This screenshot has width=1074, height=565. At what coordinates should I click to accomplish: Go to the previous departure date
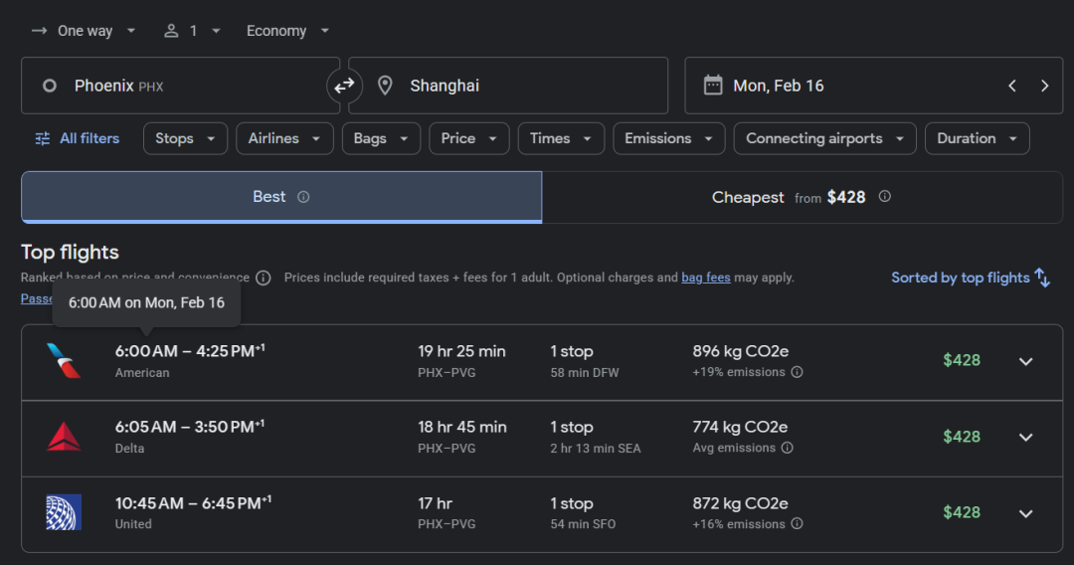1012,86
